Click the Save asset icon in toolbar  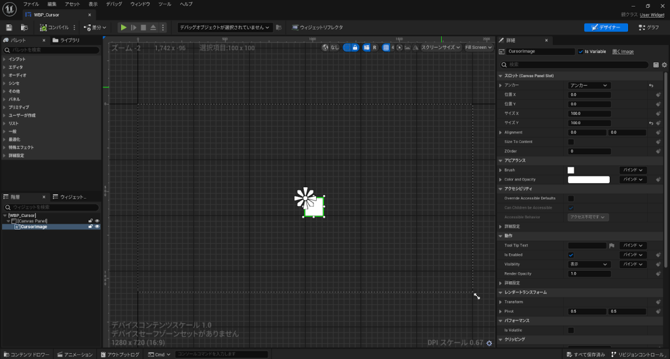[x=9, y=27]
